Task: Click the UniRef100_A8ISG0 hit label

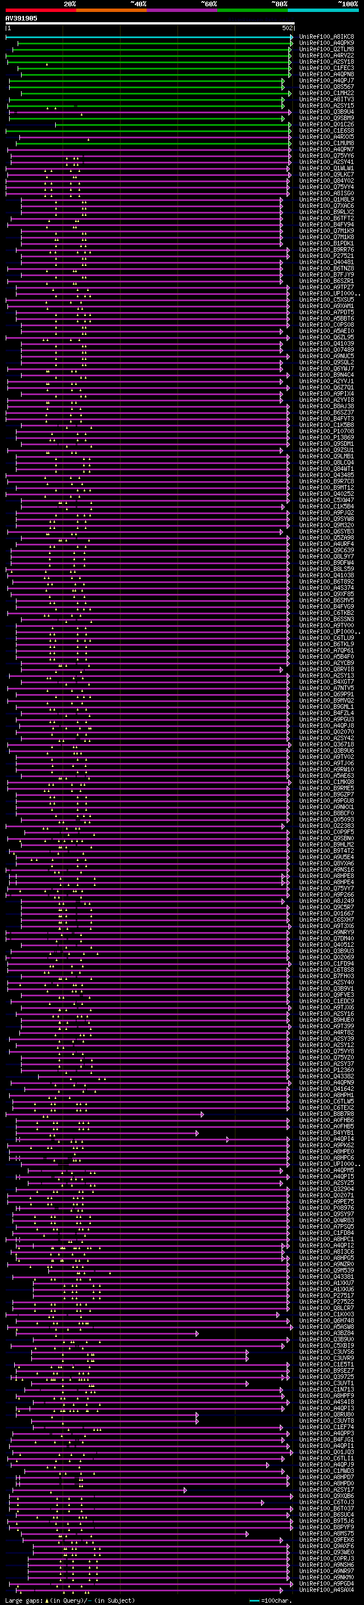Action: (326, 193)
